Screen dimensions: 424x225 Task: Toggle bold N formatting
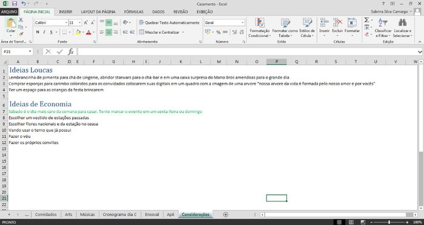tap(38, 32)
